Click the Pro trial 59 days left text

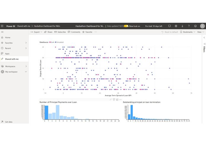154,26
